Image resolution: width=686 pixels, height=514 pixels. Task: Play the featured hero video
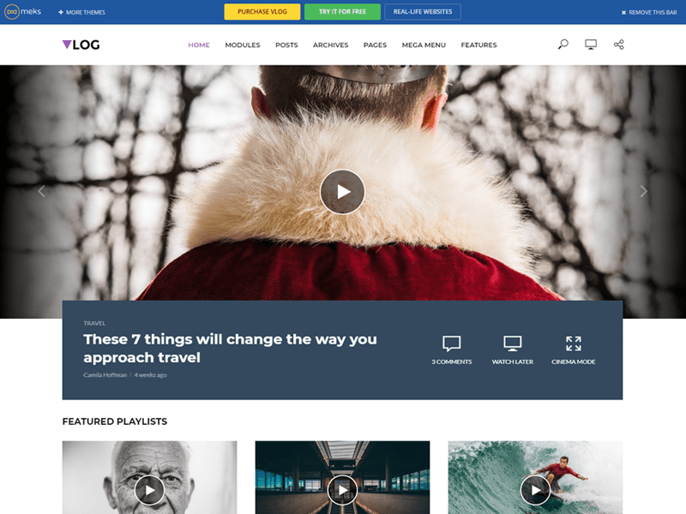coord(342,191)
